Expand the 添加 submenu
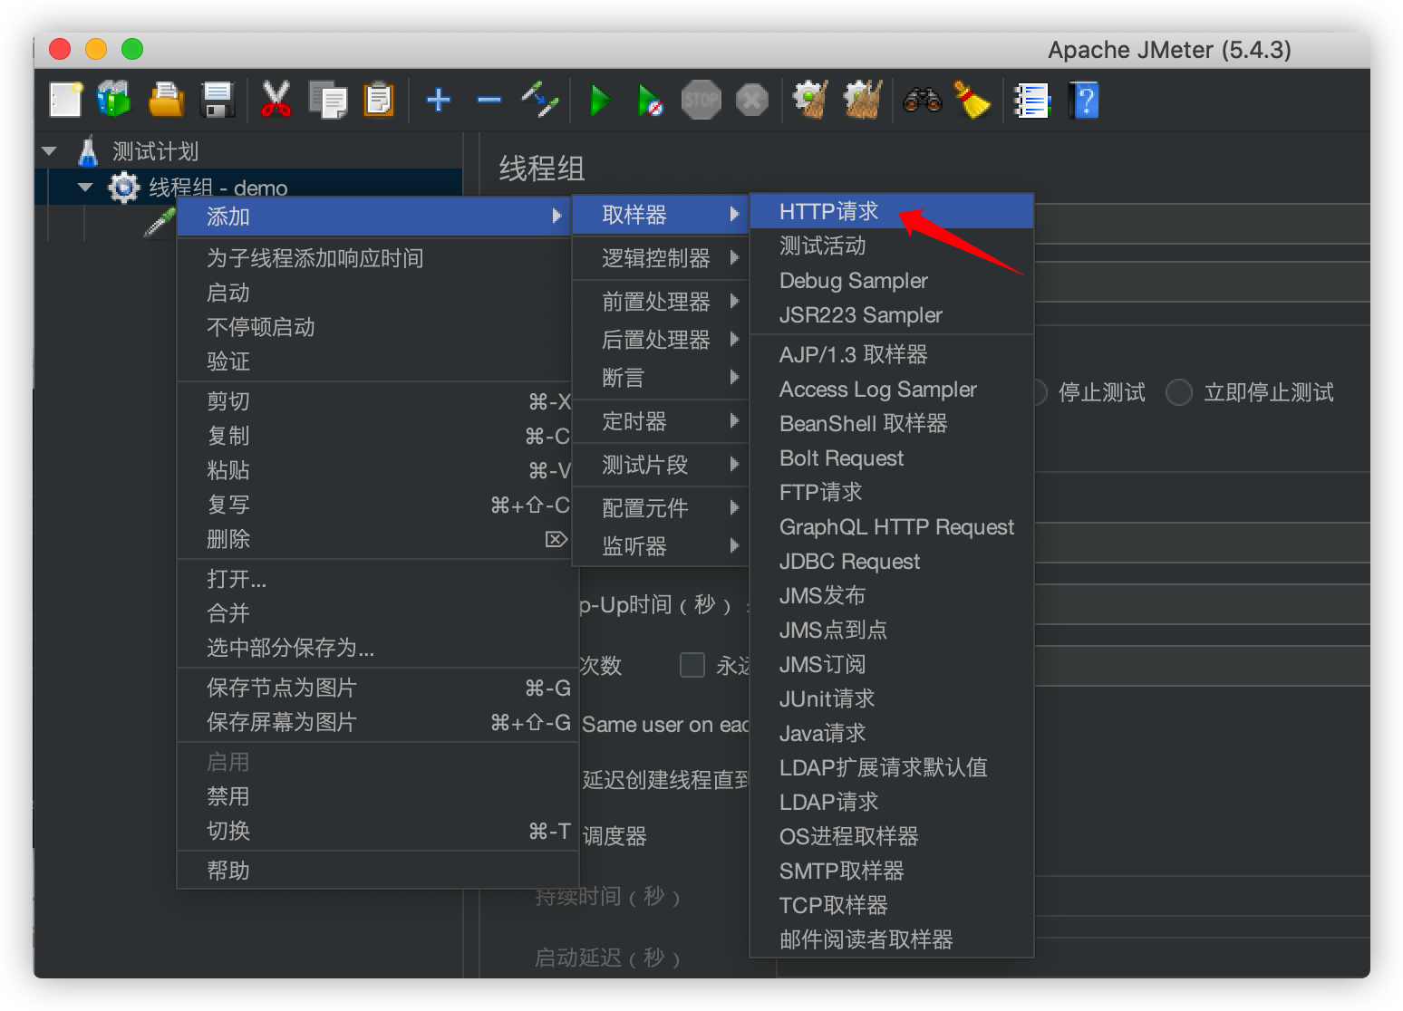 (x=373, y=217)
